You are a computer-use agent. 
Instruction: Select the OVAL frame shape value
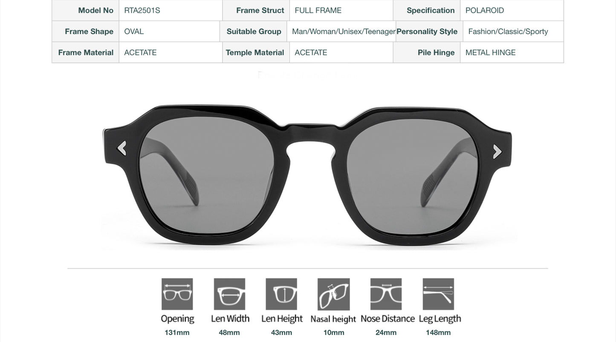pos(134,32)
